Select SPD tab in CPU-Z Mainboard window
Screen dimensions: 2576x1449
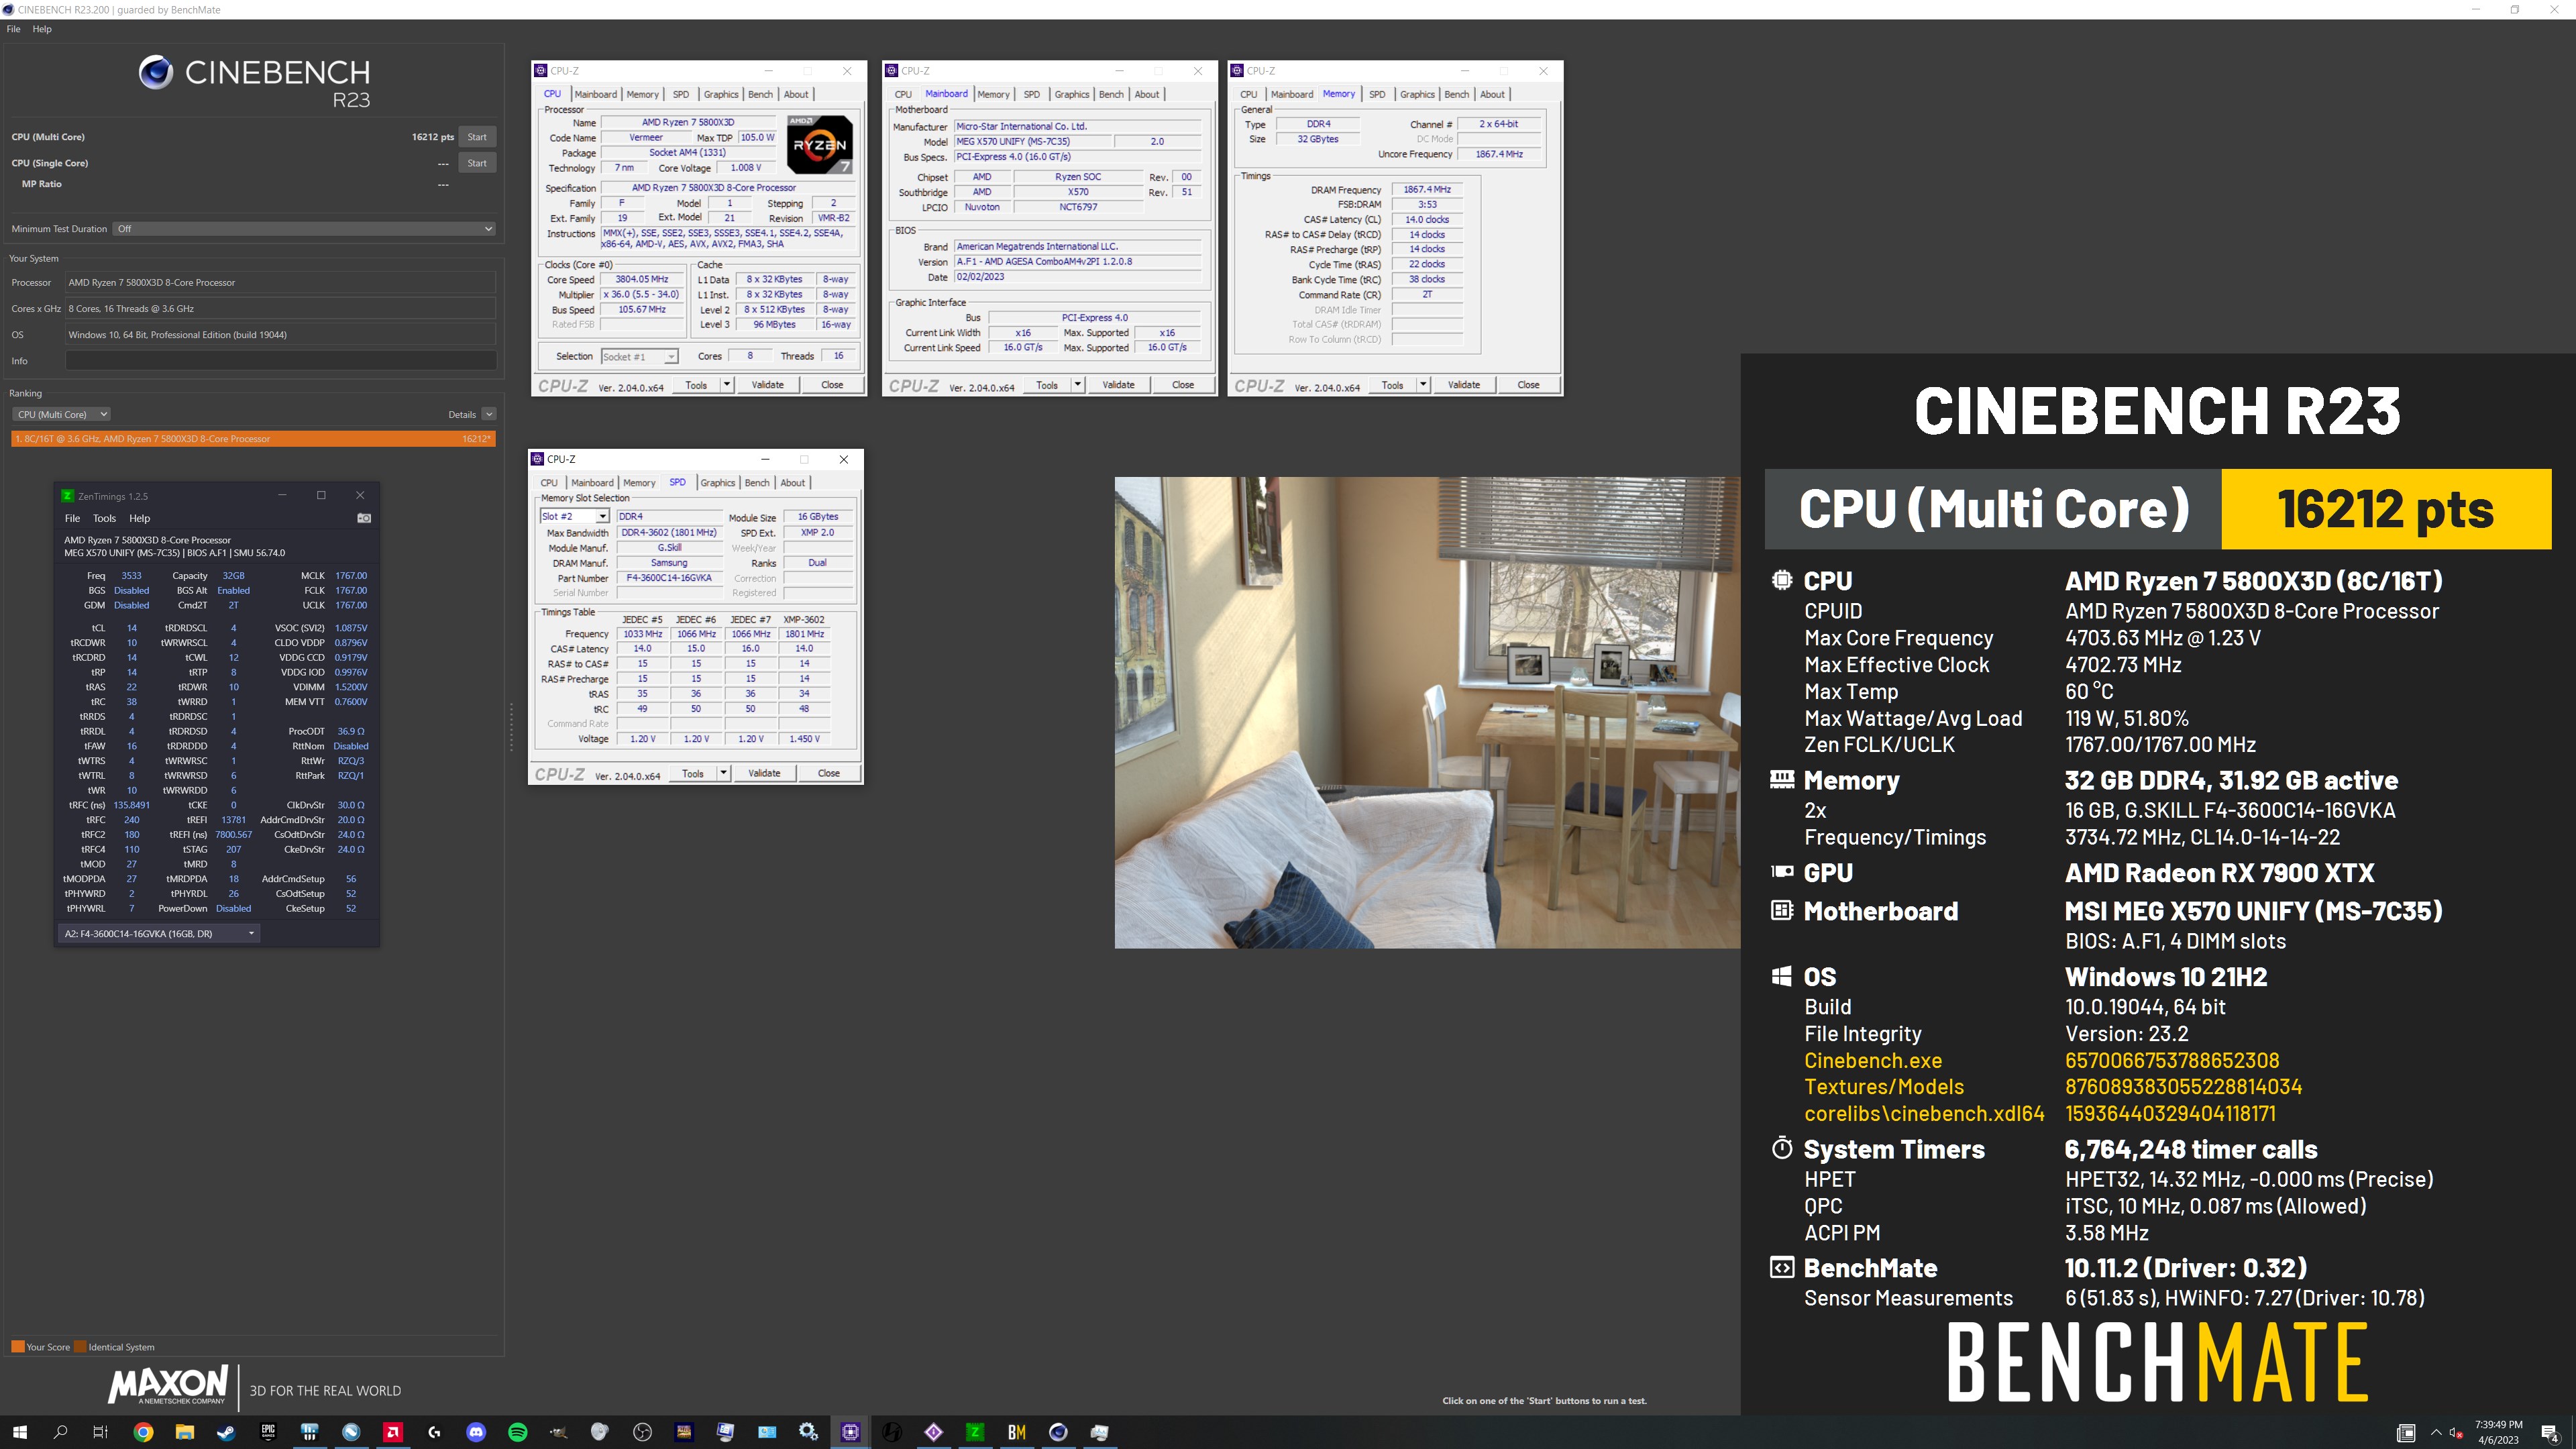click(x=1031, y=94)
